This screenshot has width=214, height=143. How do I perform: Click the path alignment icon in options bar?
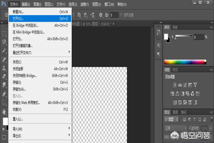pyautogui.click(x=86, y=15)
